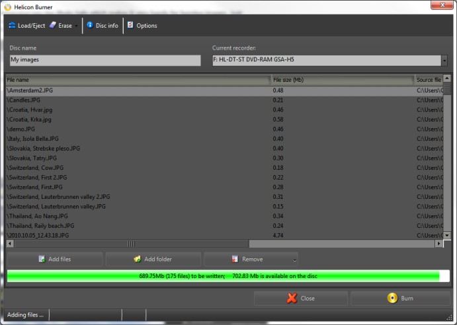Screen dimensions: 457x325
Task: Select \Thailand, Raily beach.JPG
Action: (224, 226)
